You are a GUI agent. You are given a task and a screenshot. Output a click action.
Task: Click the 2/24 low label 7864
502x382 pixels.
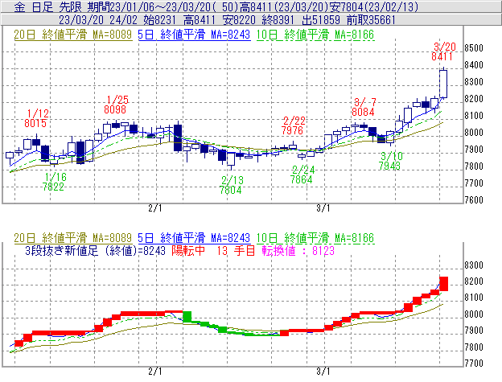tap(302, 180)
